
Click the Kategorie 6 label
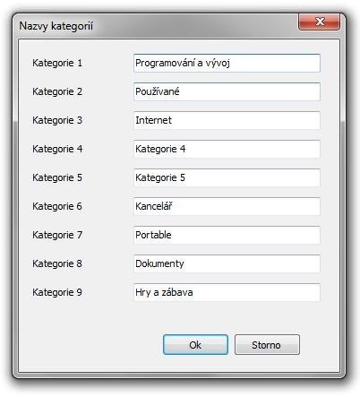click(57, 206)
